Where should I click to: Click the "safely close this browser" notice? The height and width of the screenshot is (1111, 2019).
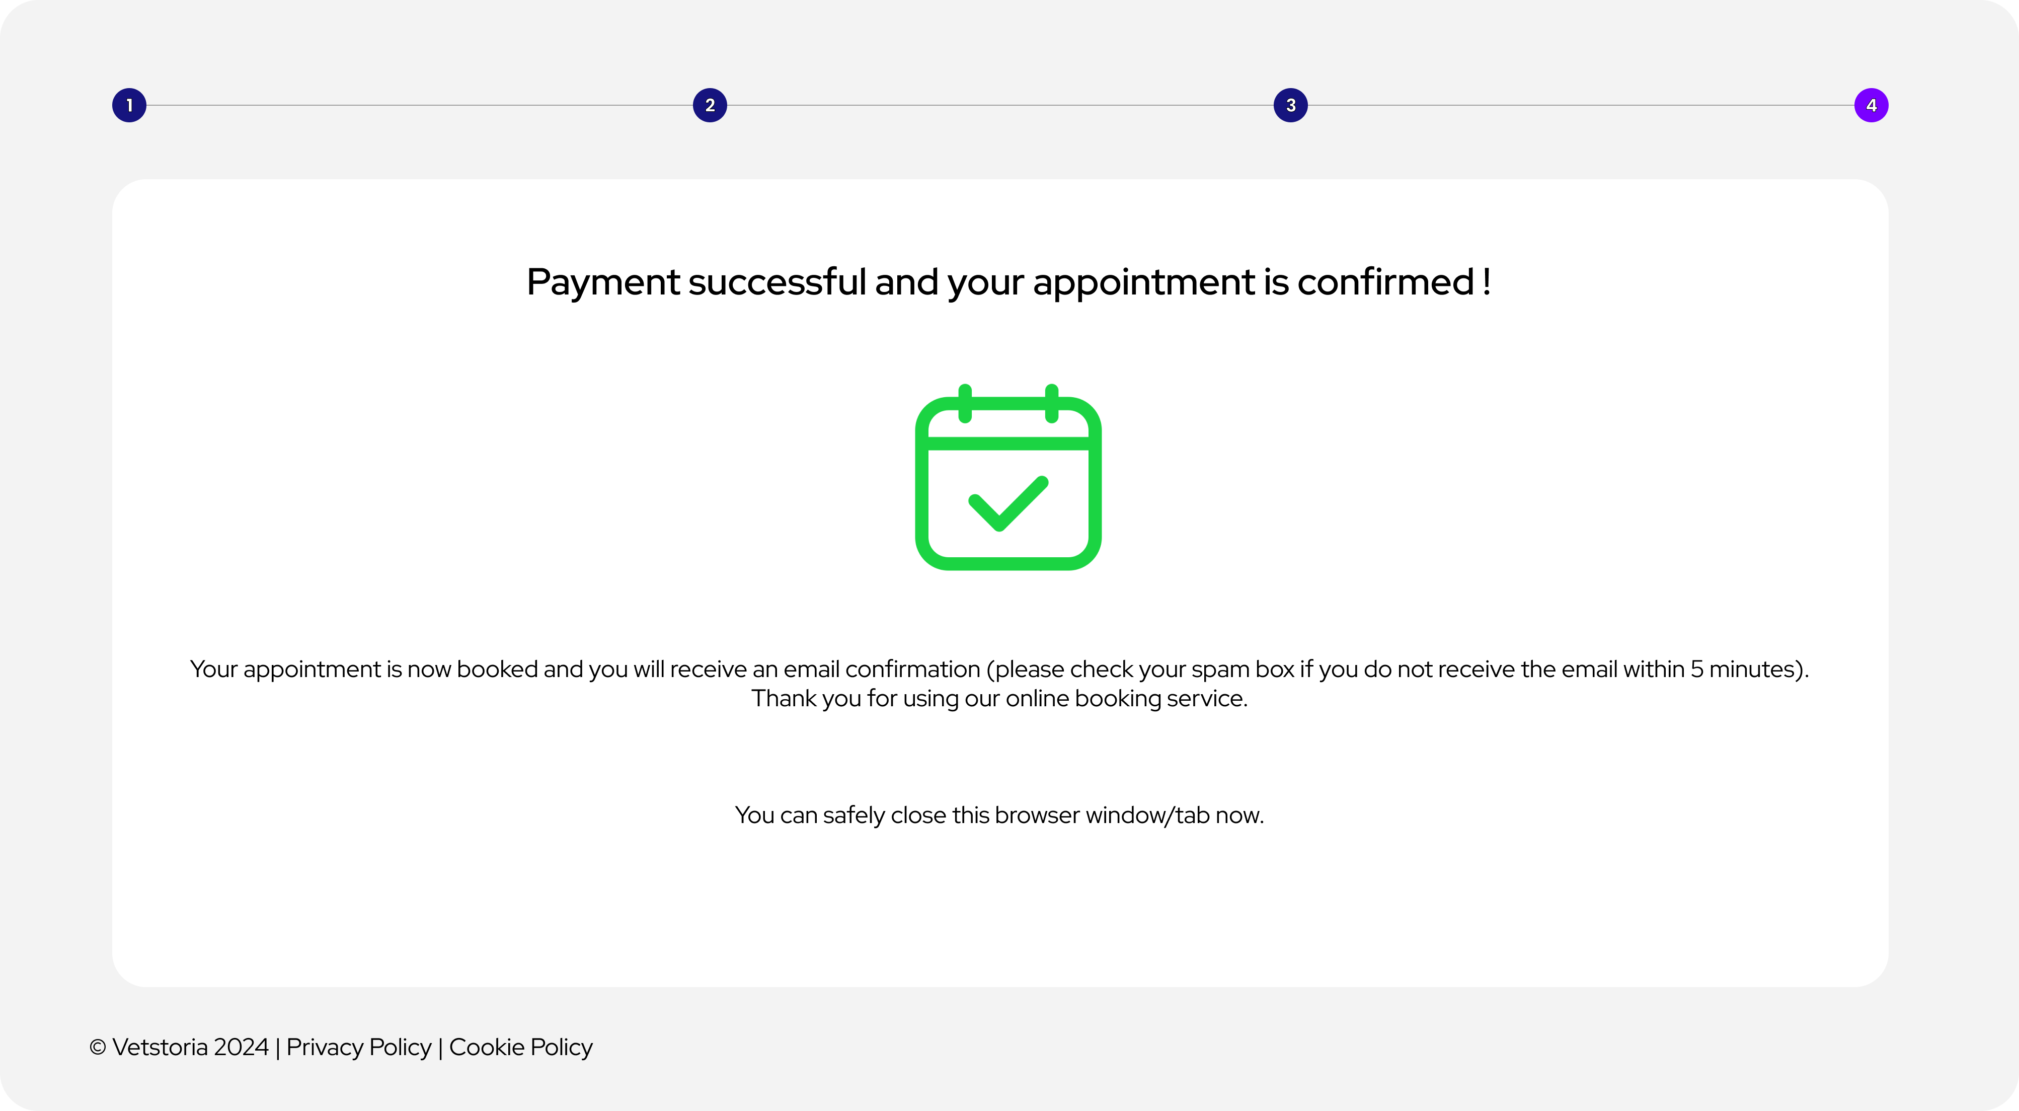[999, 814]
